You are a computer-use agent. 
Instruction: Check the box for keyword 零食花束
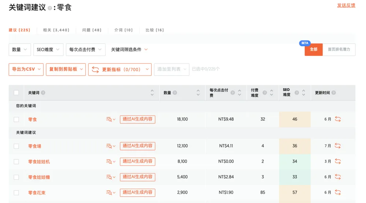pos(16,193)
